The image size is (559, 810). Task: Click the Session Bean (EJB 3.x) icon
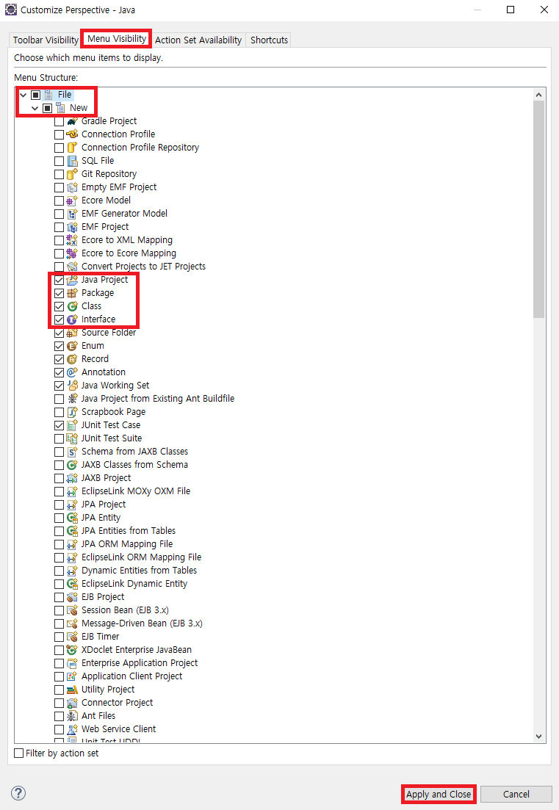click(72, 610)
